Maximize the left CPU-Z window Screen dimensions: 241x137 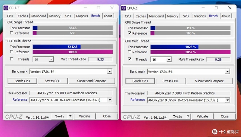tap(99, 8)
